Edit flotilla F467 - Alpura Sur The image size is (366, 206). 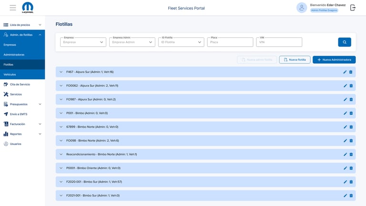point(345,72)
